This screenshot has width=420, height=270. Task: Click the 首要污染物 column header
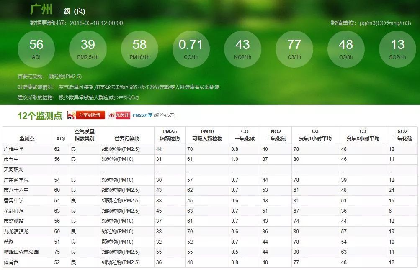tap(127, 138)
